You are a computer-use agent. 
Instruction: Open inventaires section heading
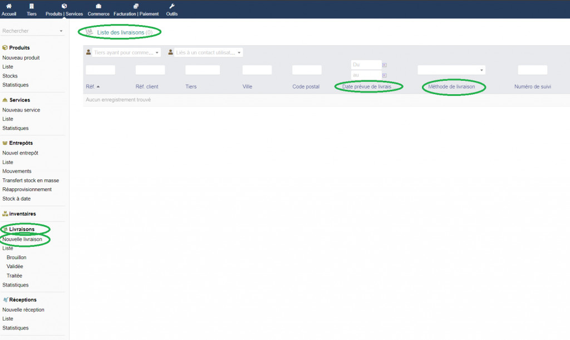point(22,213)
